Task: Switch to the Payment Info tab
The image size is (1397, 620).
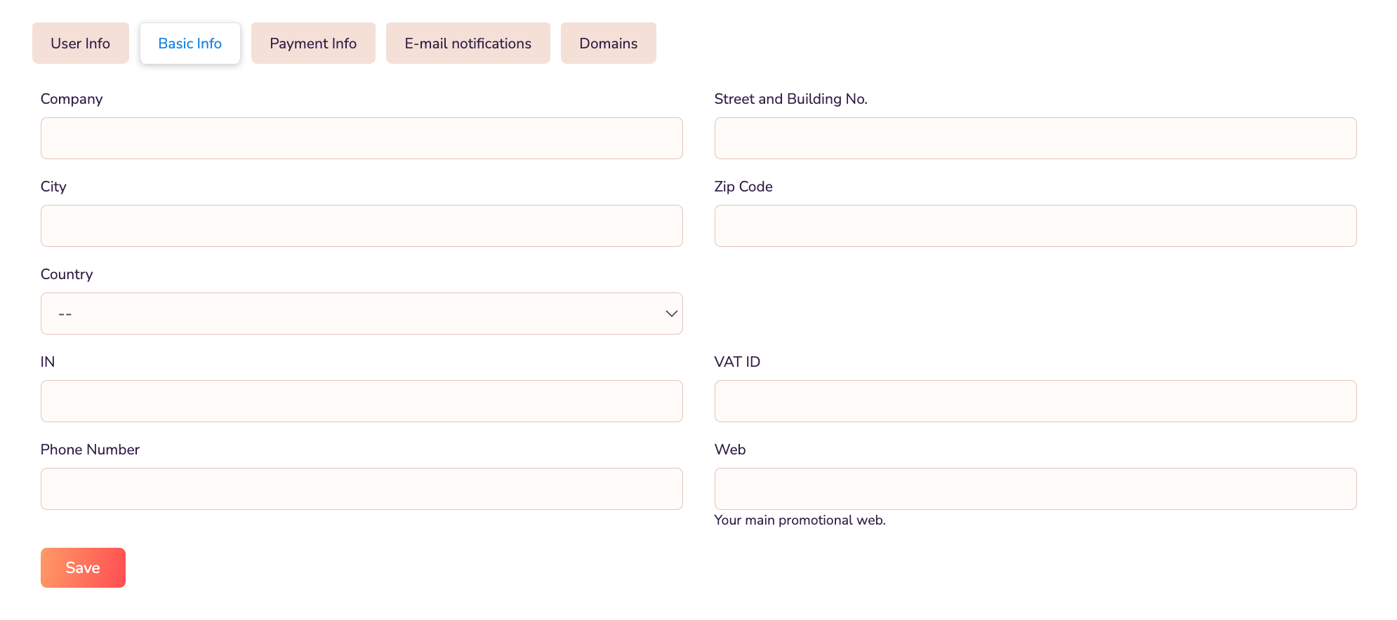Action: pyautogui.click(x=313, y=43)
